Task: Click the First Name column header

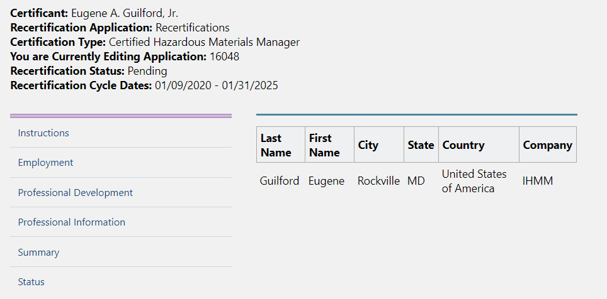Action: pyautogui.click(x=324, y=145)
